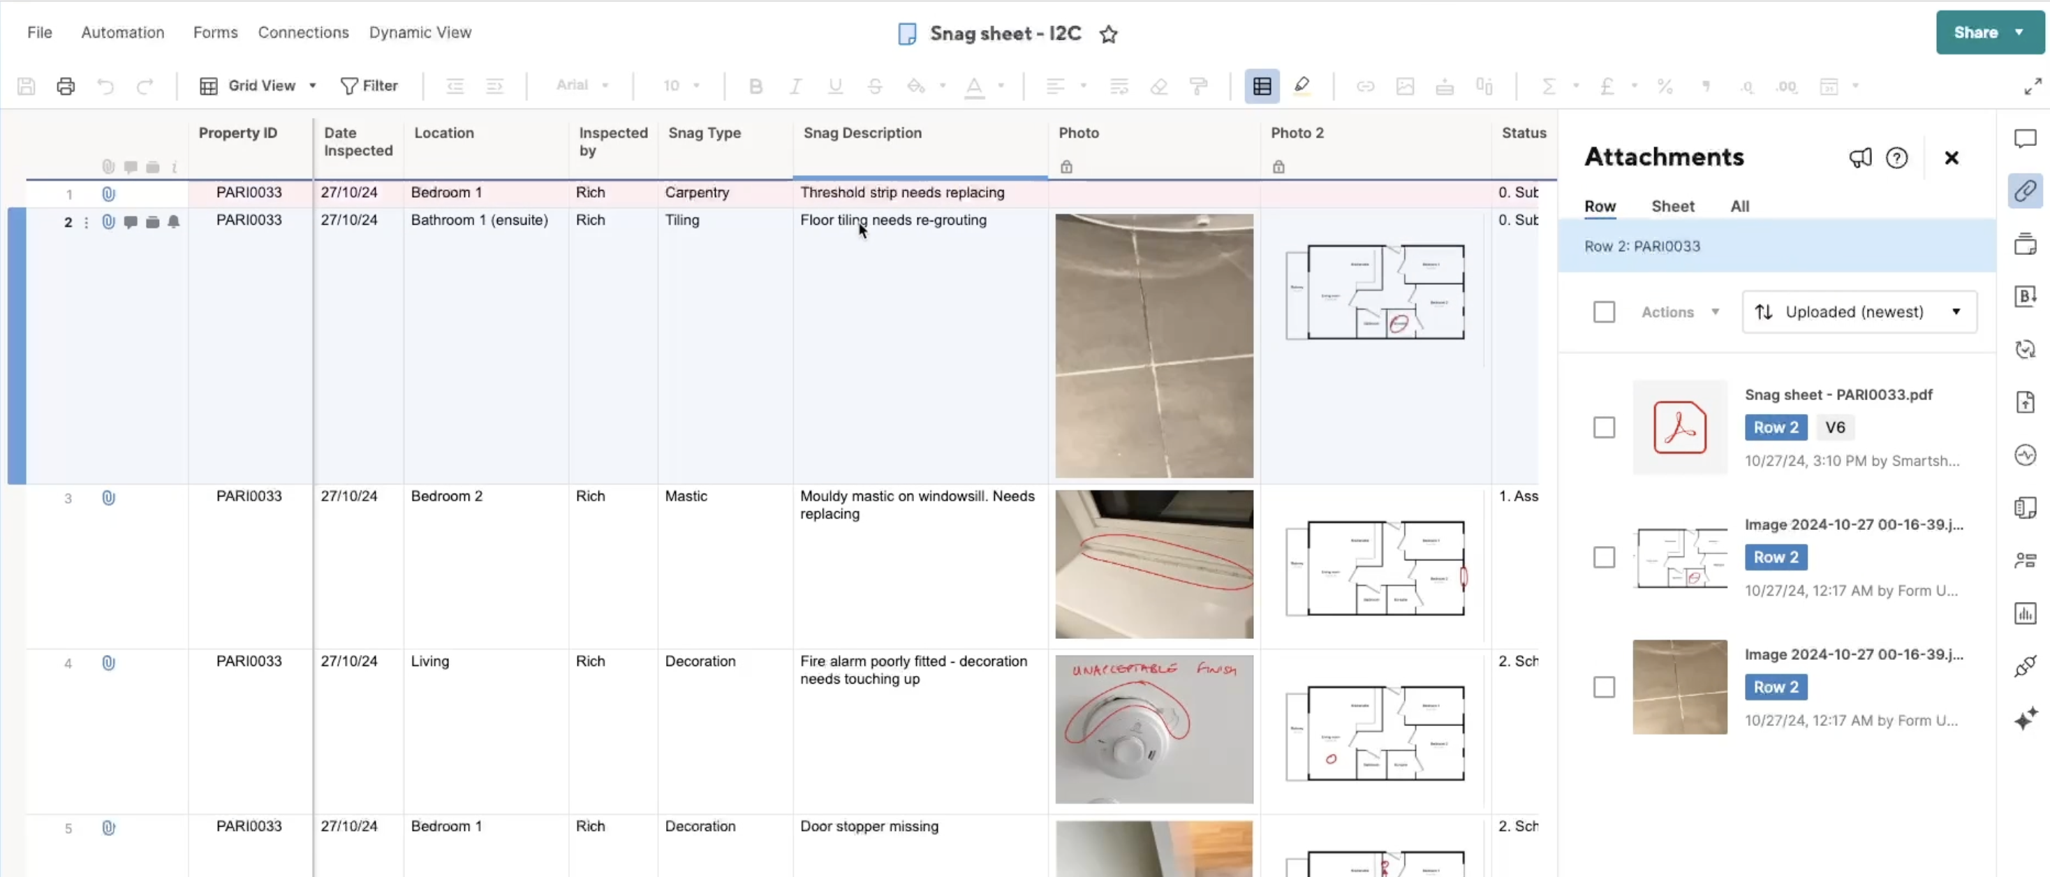Redo the last action
The image size is (2050, 877).
tap(144, 86)
